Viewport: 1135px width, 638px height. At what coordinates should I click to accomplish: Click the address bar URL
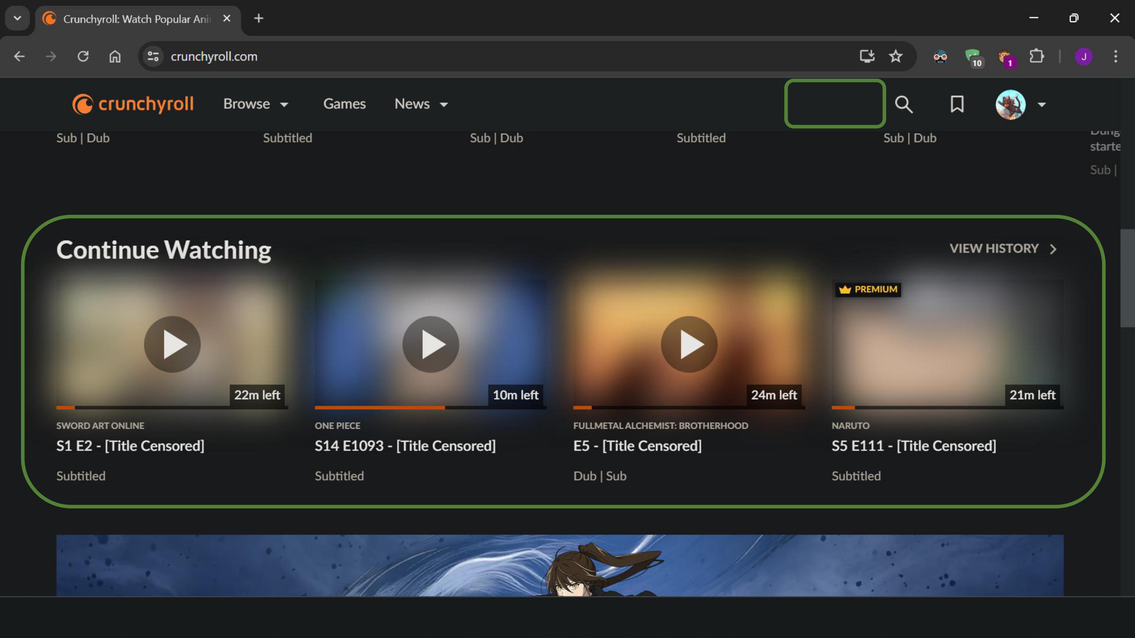click(214, 56)
